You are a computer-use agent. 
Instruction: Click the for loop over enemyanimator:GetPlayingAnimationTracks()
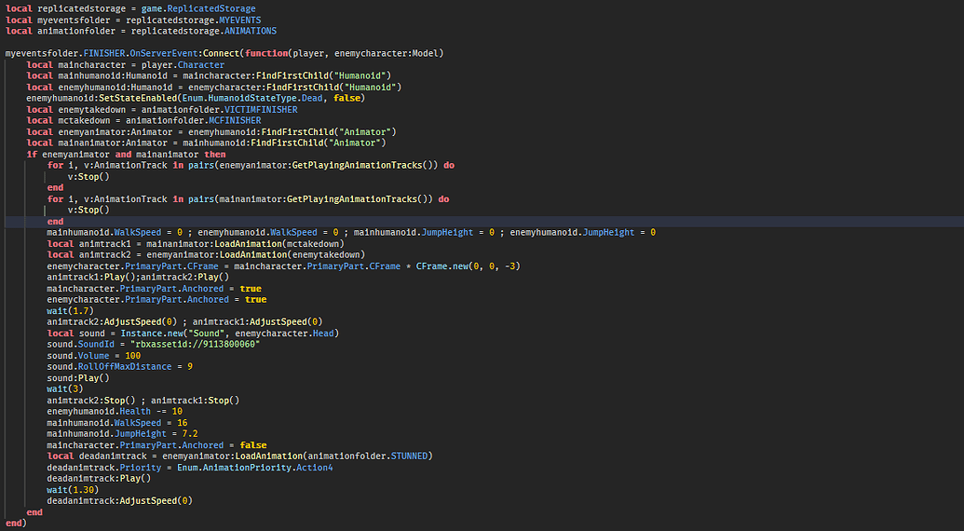tap(251, 165)
